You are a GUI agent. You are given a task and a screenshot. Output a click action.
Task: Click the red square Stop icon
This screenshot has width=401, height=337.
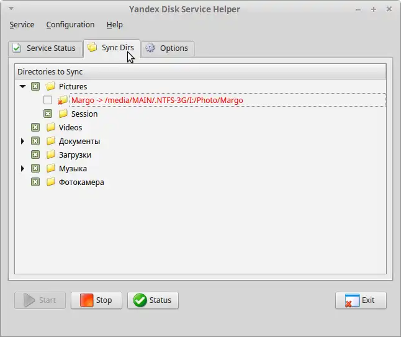click(x=86, y=300)
